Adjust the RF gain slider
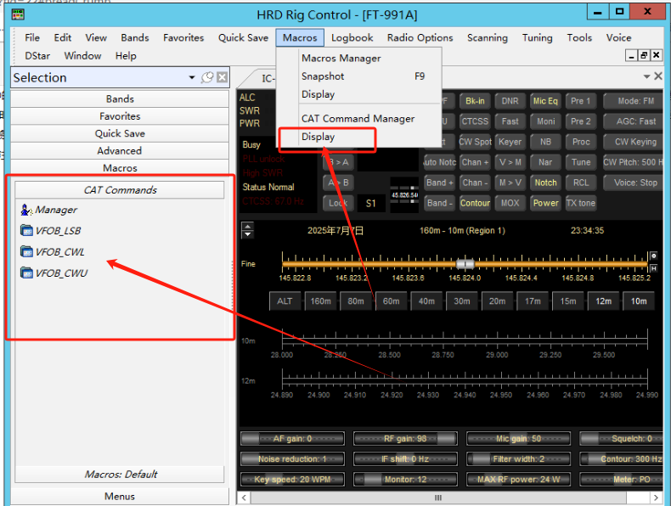671x506 pixels. 405,438
